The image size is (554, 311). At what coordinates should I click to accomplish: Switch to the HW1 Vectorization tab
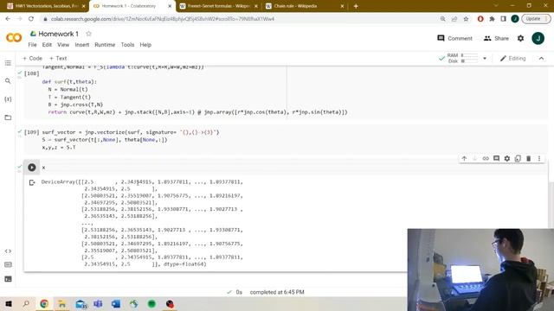[45, 6]
